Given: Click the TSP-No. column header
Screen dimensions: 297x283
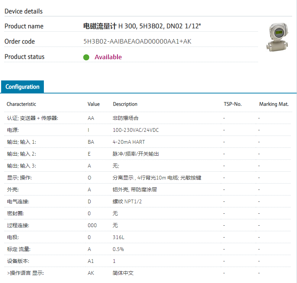Looking at the screenshot, I should (x=233, y=104).
